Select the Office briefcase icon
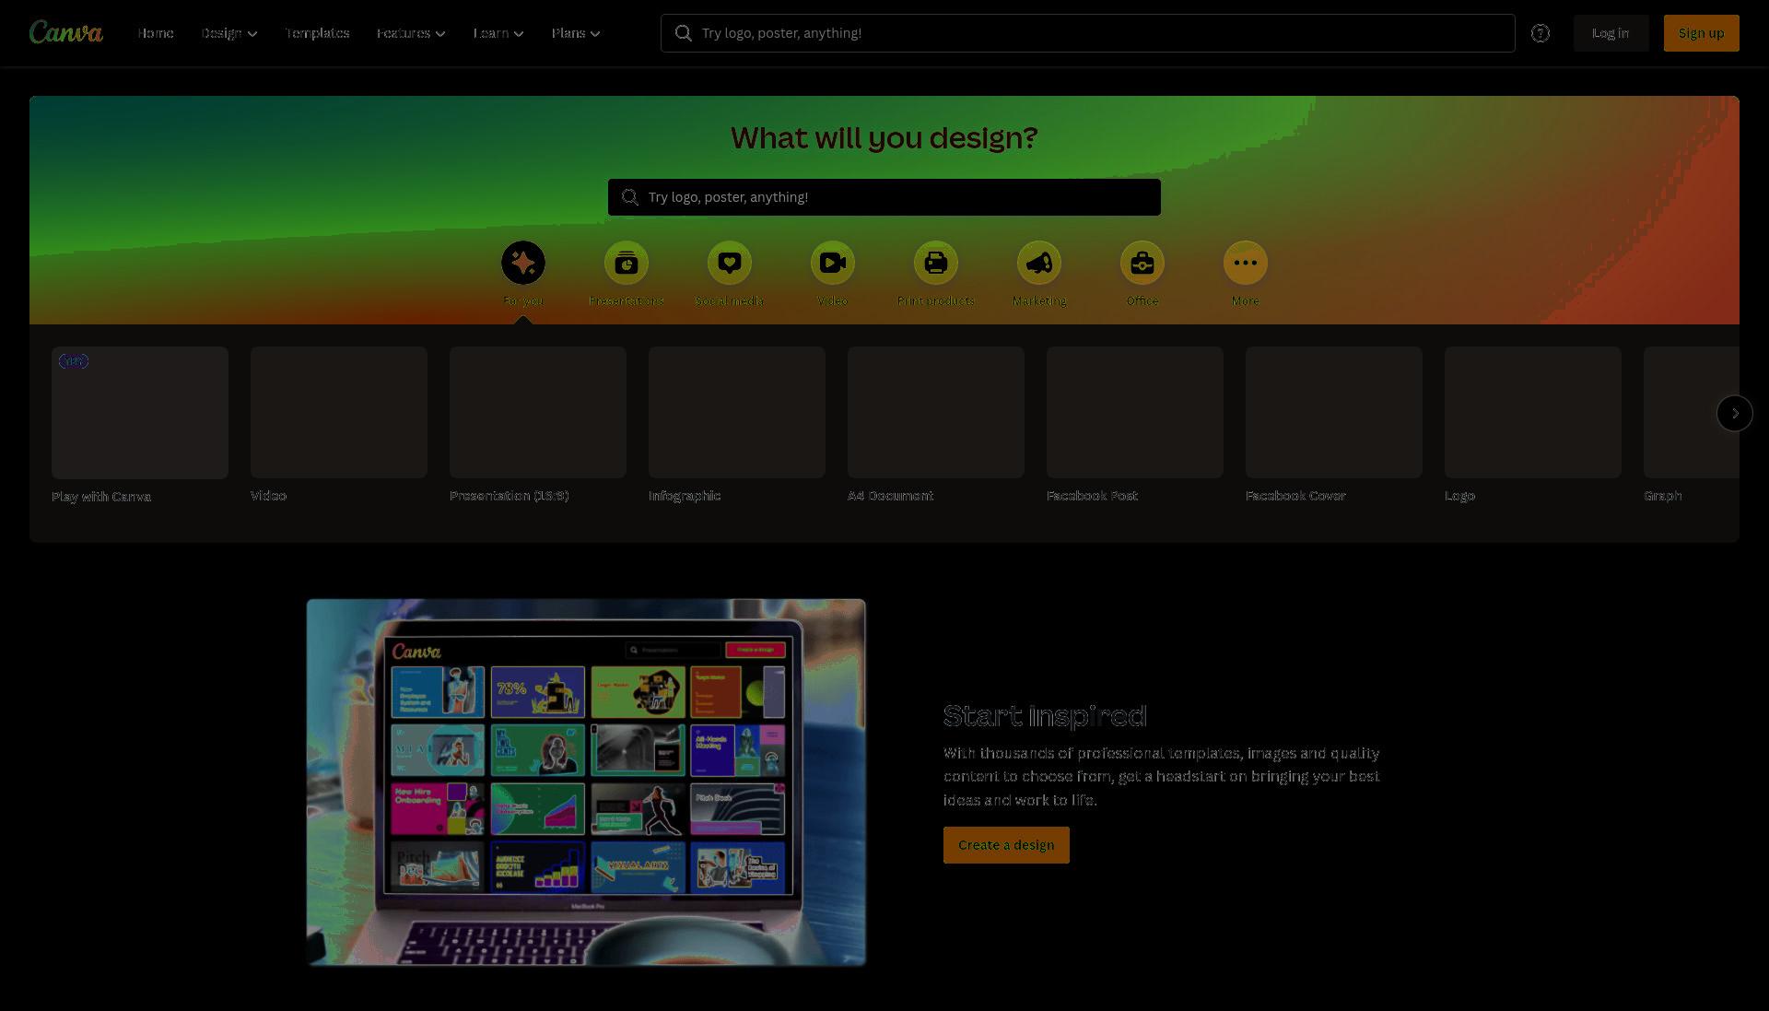The image size is (1769, 1011). [1142, 263]
